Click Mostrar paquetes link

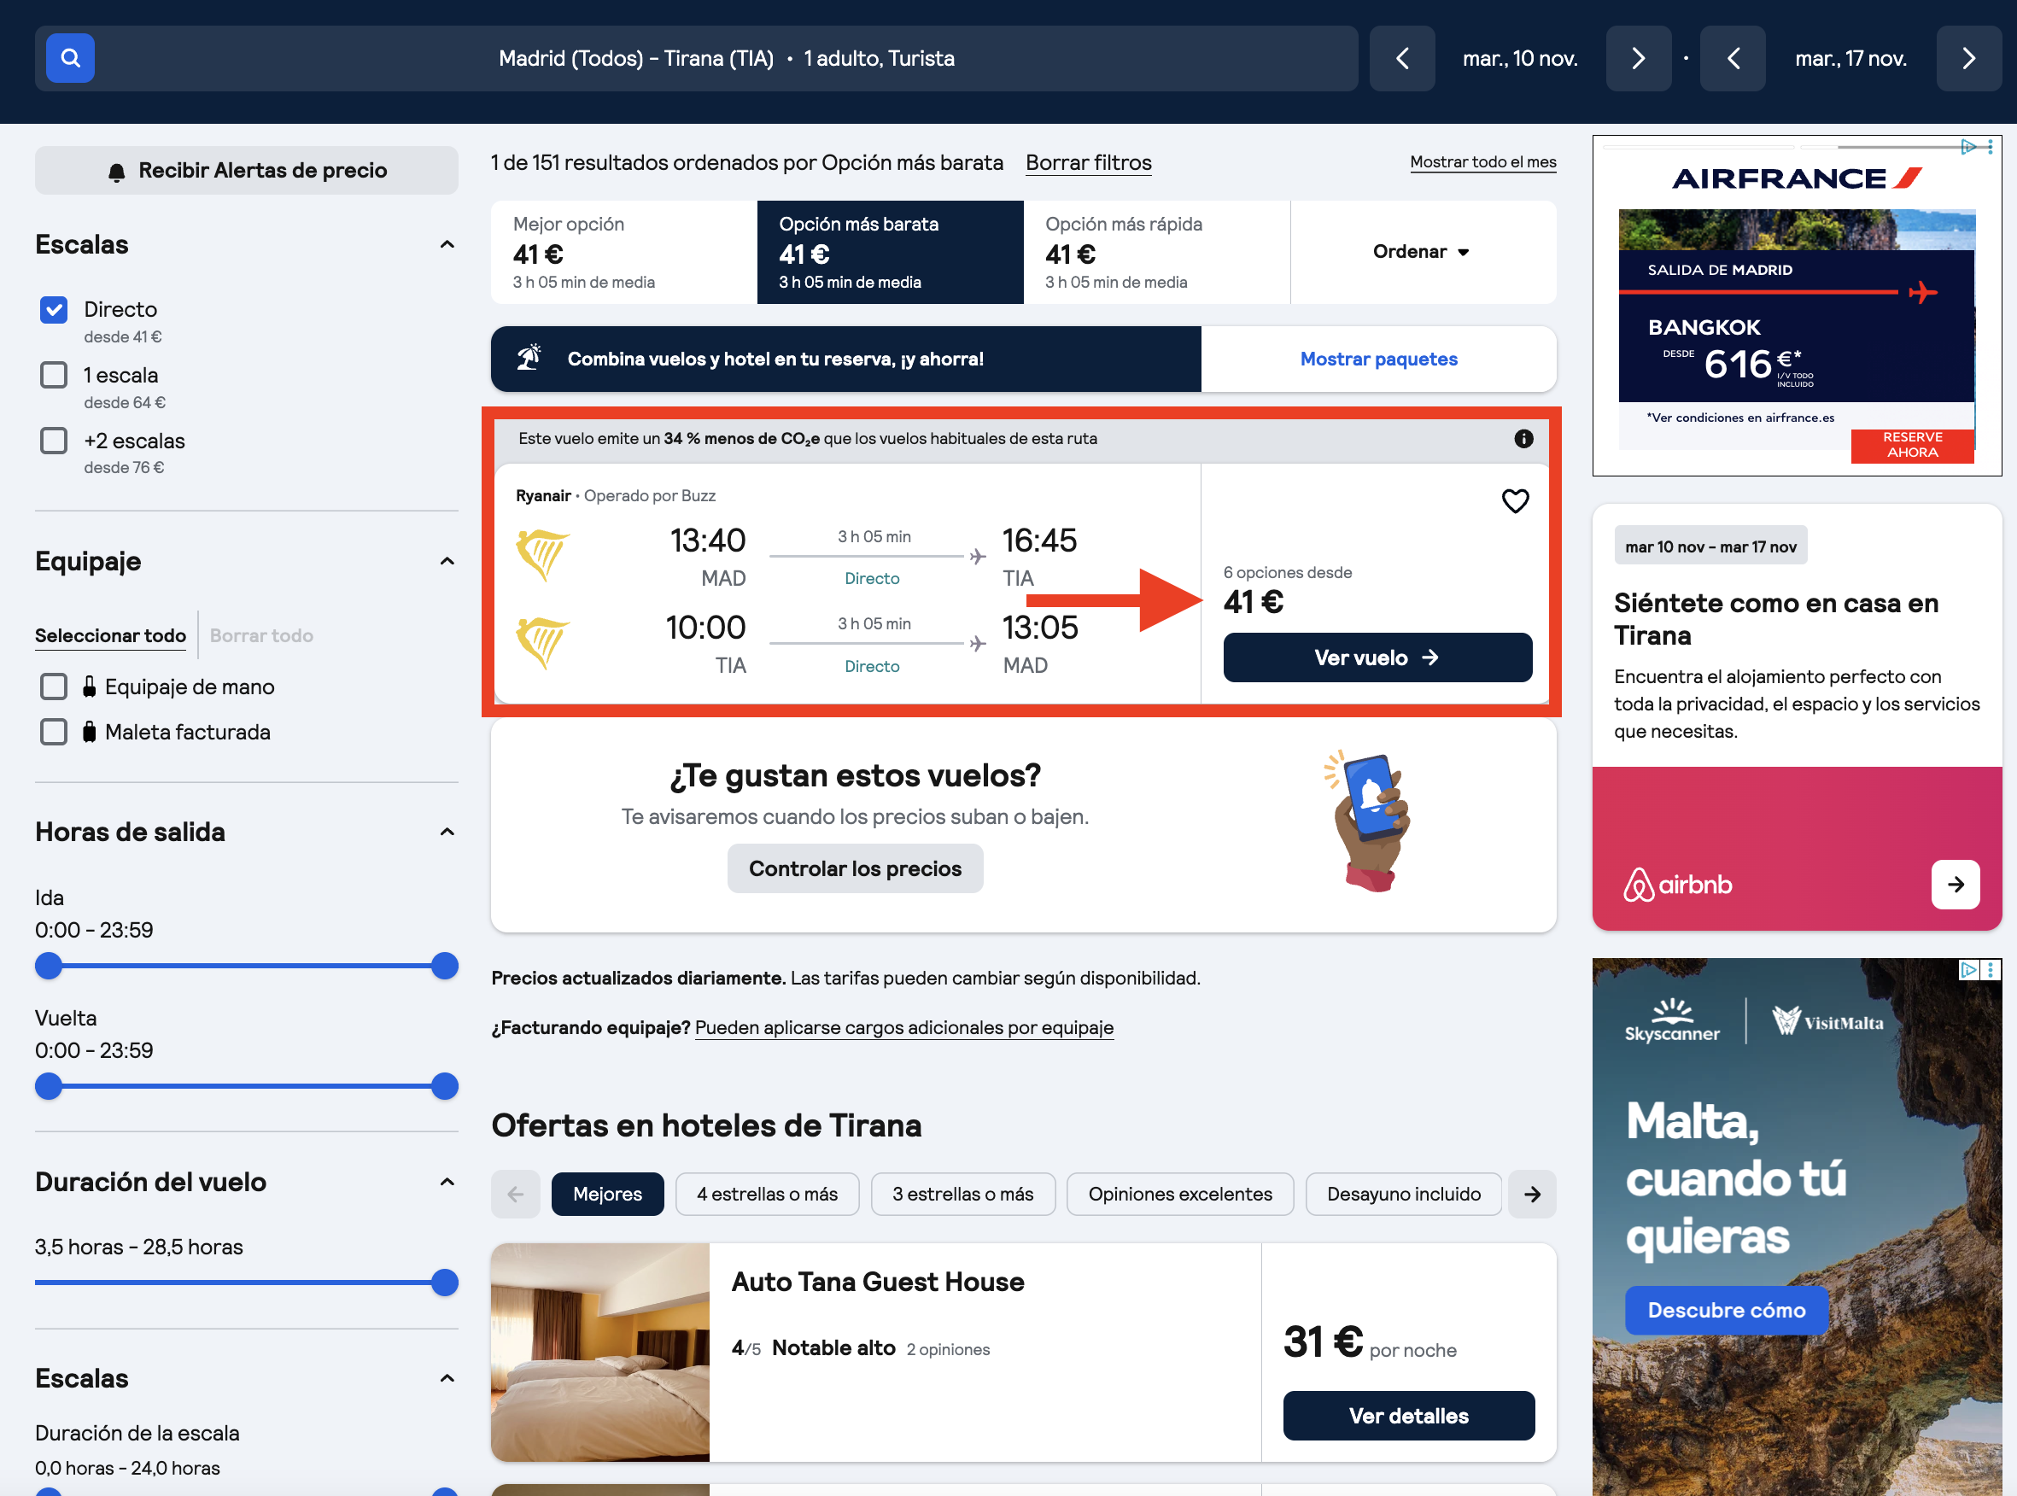click(x=1377, y=359)
